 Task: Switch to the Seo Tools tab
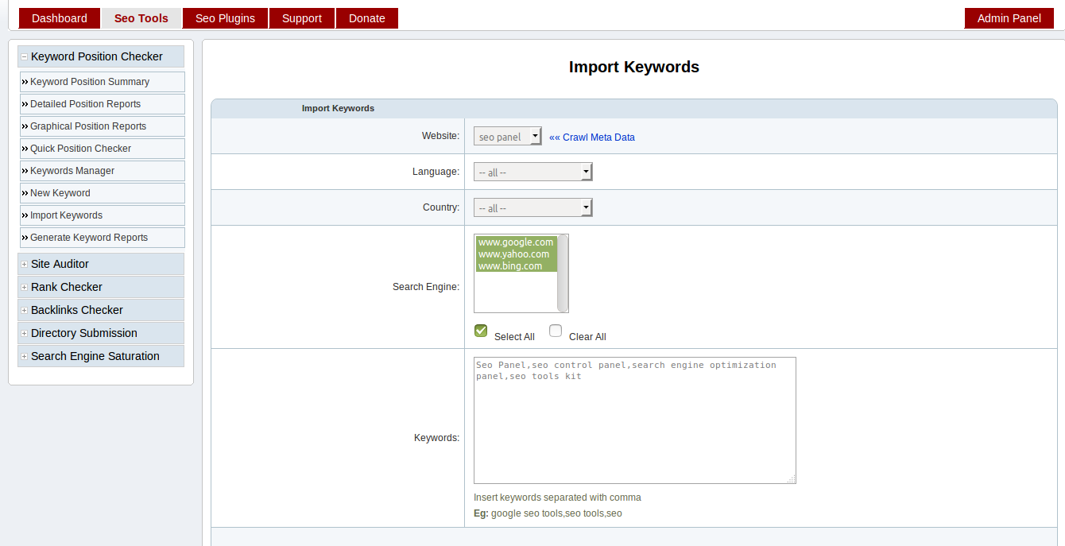[x=141, y=18]
